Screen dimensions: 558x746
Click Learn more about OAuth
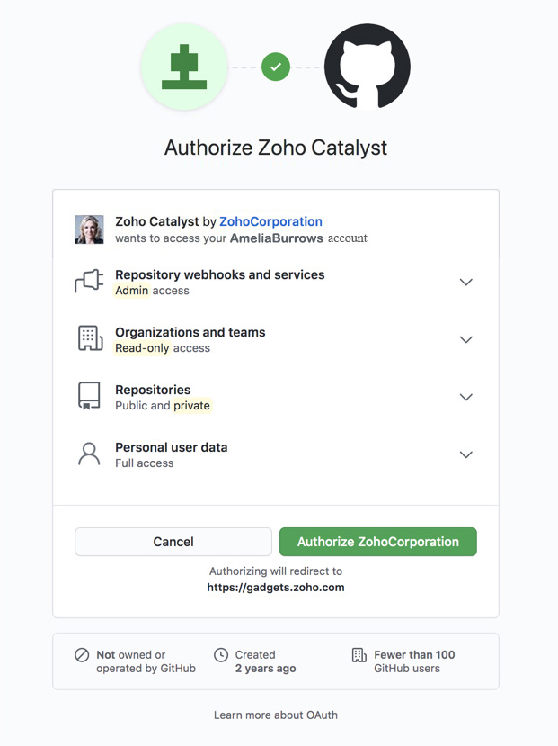[x=275, y=715]
